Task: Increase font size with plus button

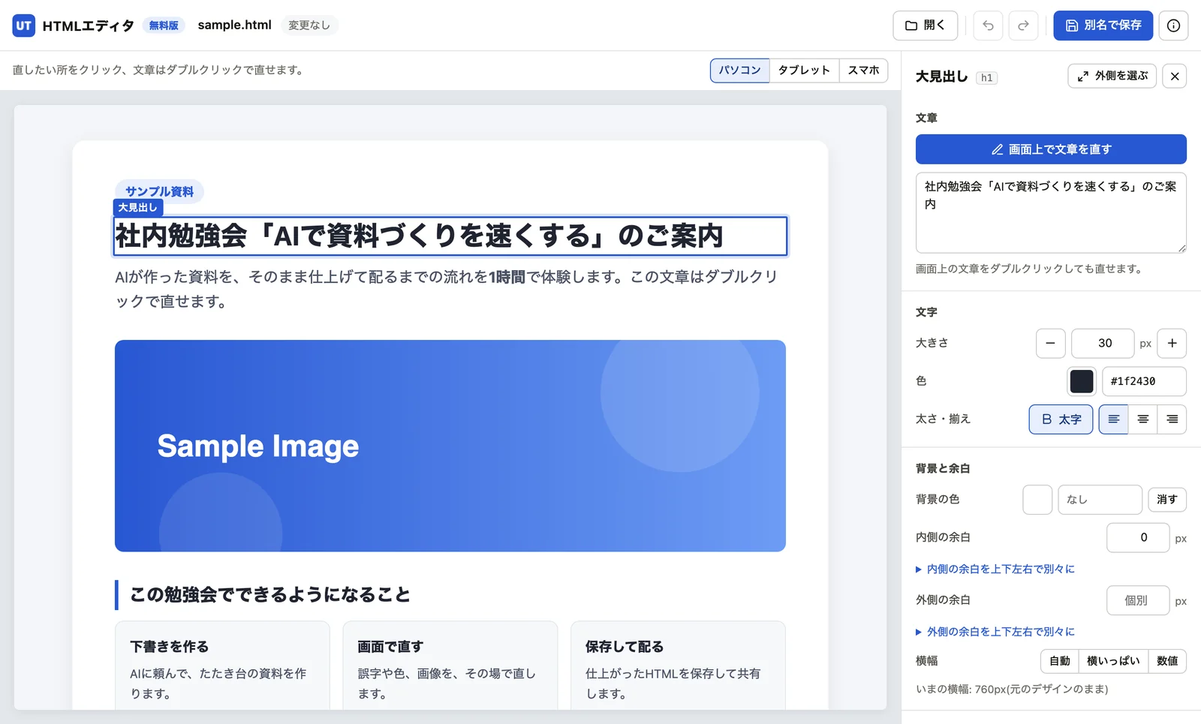Action: tap(1172, 343)
